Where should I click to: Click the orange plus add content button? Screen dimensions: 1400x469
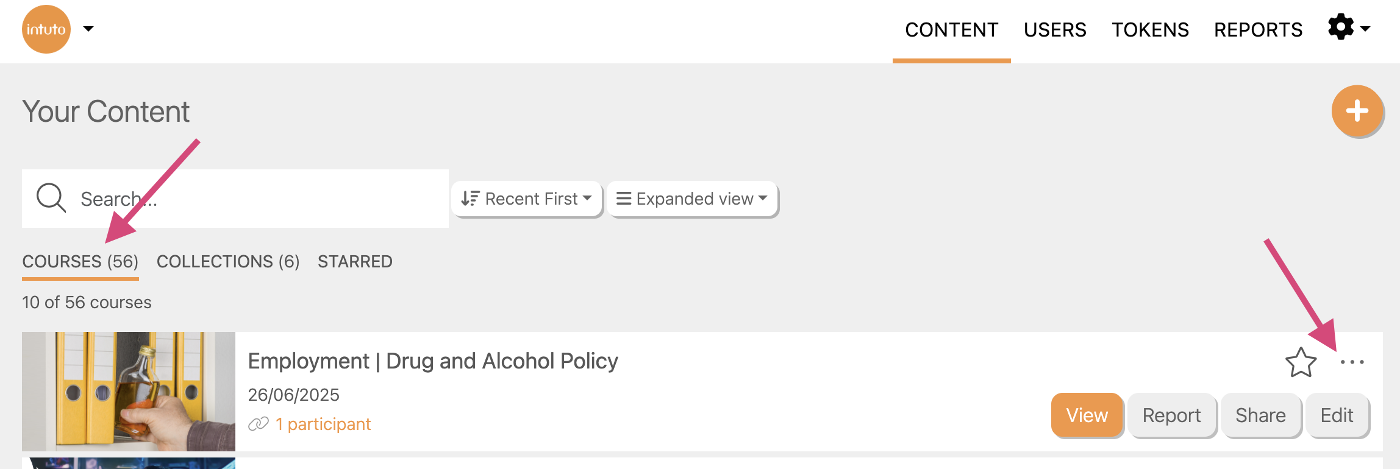[1357, 111]
